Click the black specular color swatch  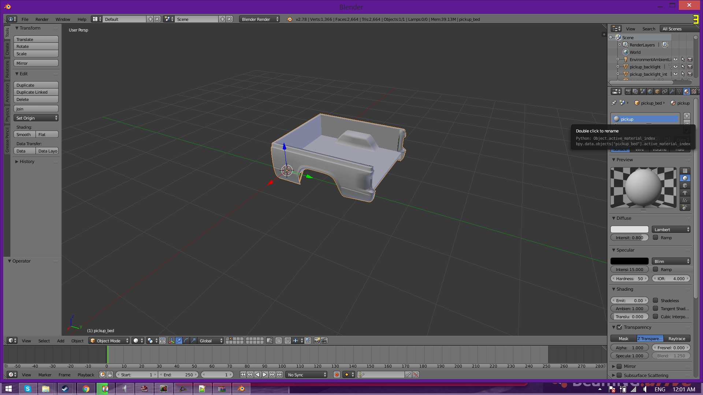[x=629, y=261]
